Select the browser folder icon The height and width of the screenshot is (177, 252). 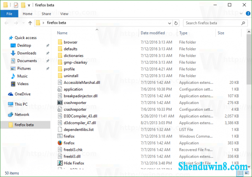pos(60,42)
